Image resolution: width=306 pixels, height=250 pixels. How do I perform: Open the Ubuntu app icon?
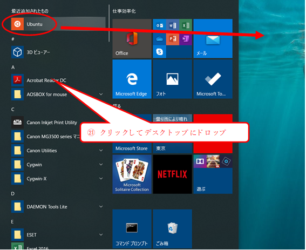pyautogui.click(x=17, y=24)
